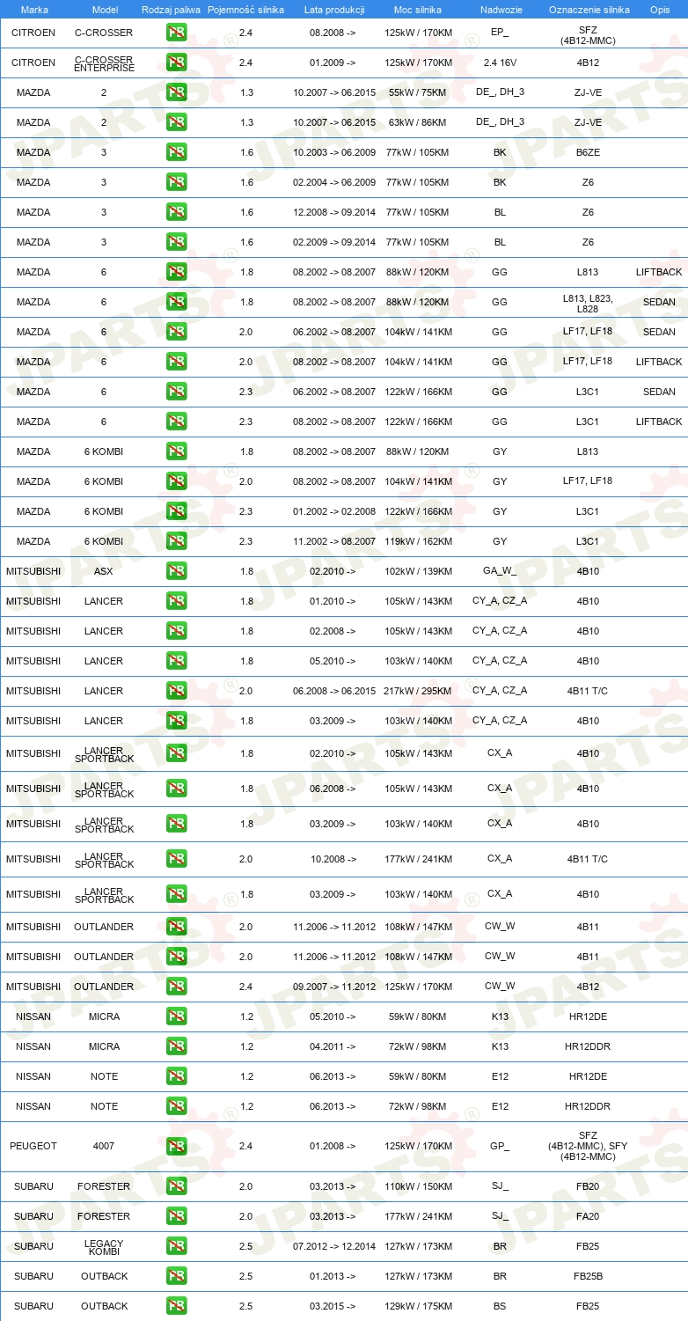Click engine codes L813, L823, L828
688x1321 pixels.
coord(588,303)
